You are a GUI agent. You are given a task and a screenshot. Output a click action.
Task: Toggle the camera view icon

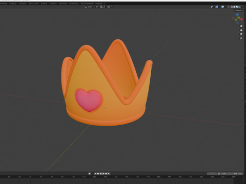241,34
